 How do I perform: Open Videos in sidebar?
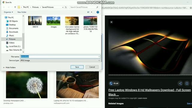pos(12,43)
